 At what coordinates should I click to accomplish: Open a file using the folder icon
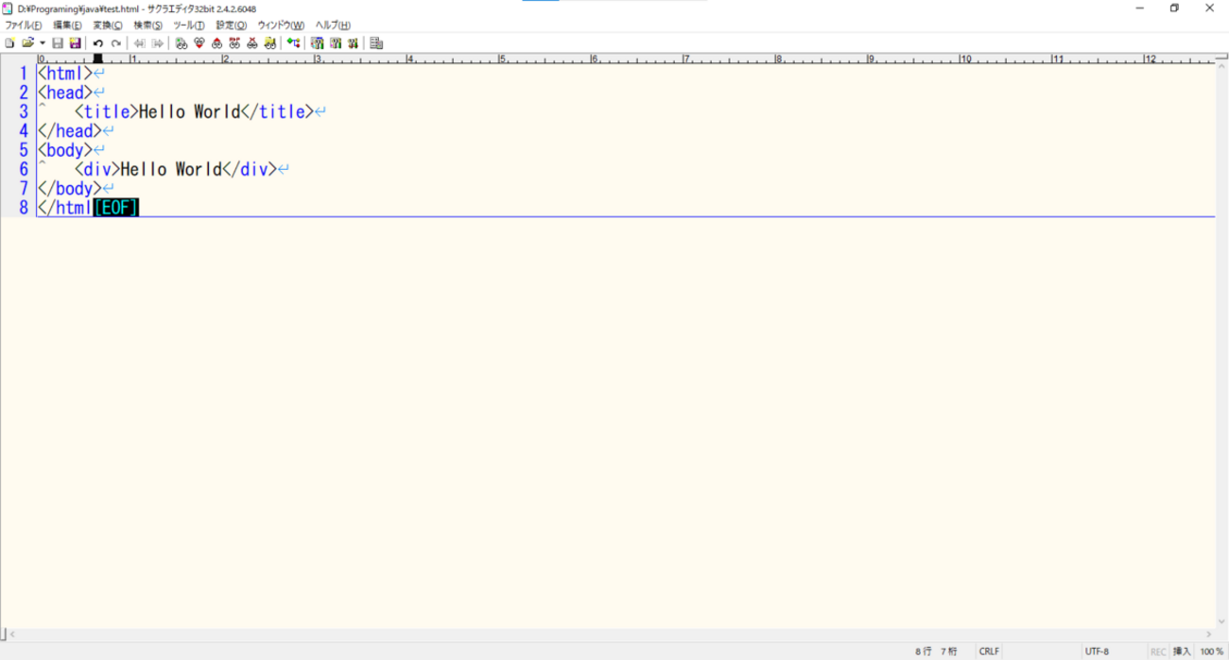click(27, 43)
